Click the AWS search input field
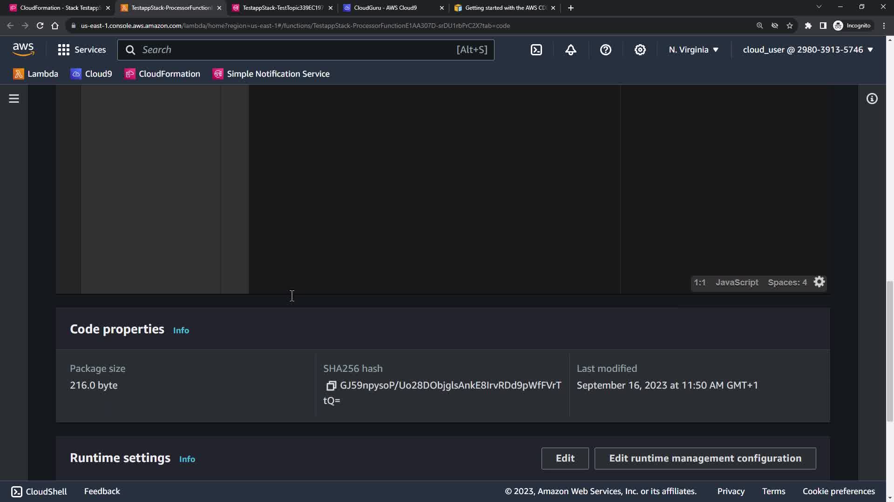The width and height of the screenshot is (894, 502). pos(298,50)
